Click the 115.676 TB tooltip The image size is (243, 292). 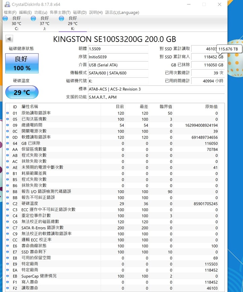pyautogui.click(x=230, y=49)
